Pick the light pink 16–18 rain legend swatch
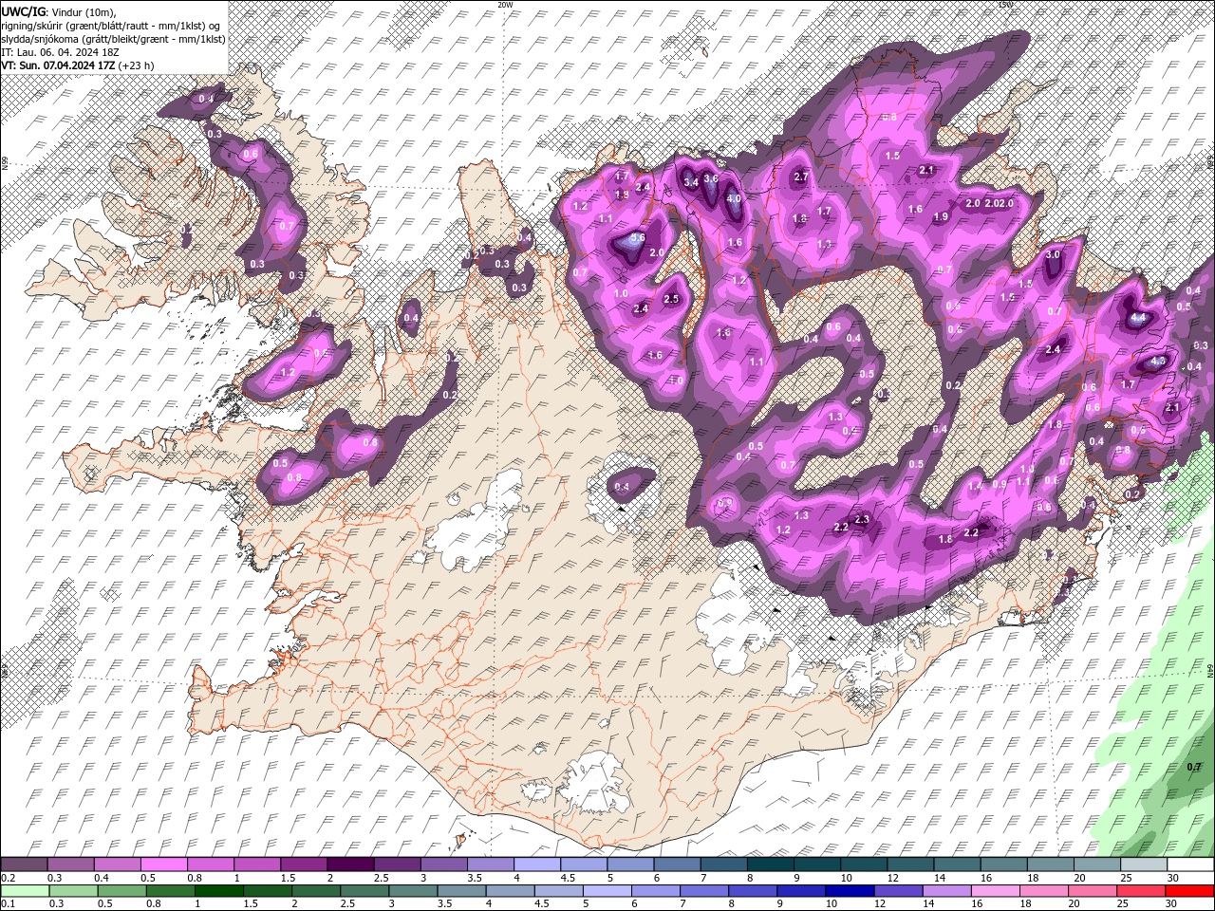 pos(995,890)
